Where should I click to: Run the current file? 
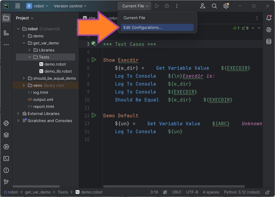pyautogui.click(x=157, y=6)
